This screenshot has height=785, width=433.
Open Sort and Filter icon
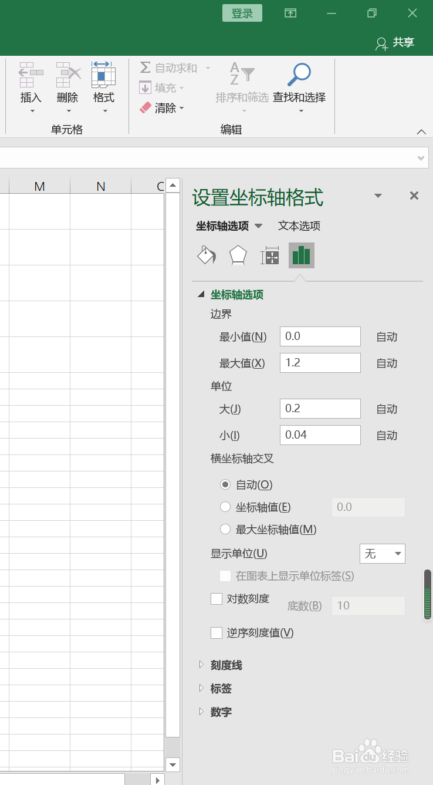242,73
